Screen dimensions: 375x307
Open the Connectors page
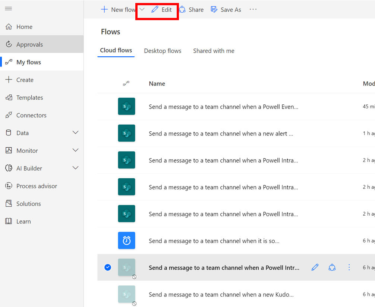26,115
